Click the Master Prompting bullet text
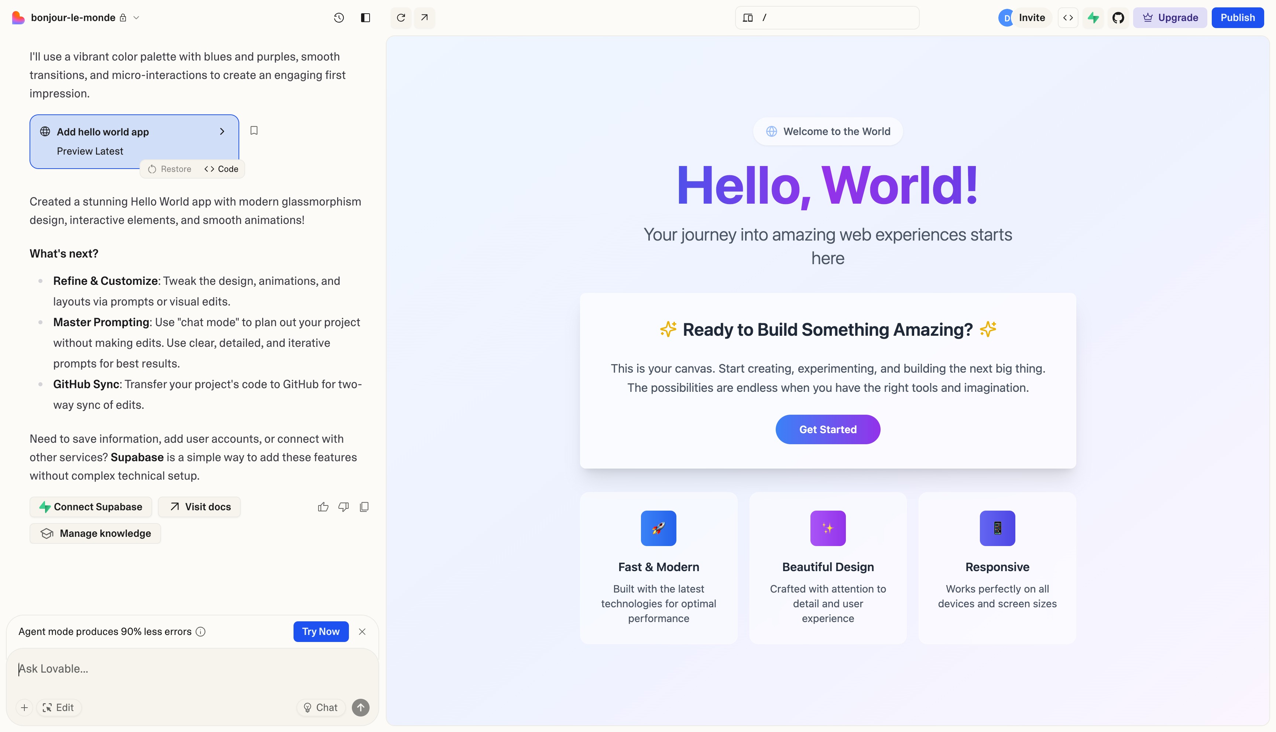The width and height of the screenshot is (1276, 732). 207,343
